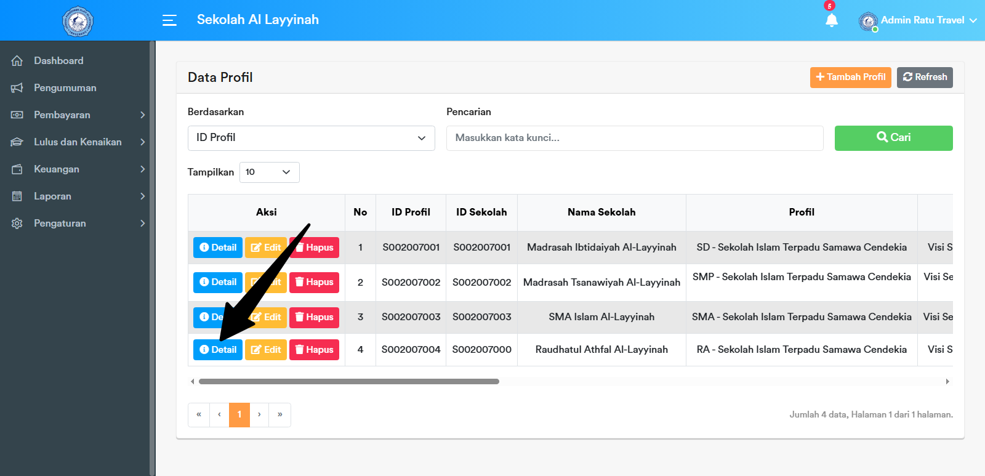985x476 pixels.
Task: Go to the last page arrow
Action: [x=279, y=414]
